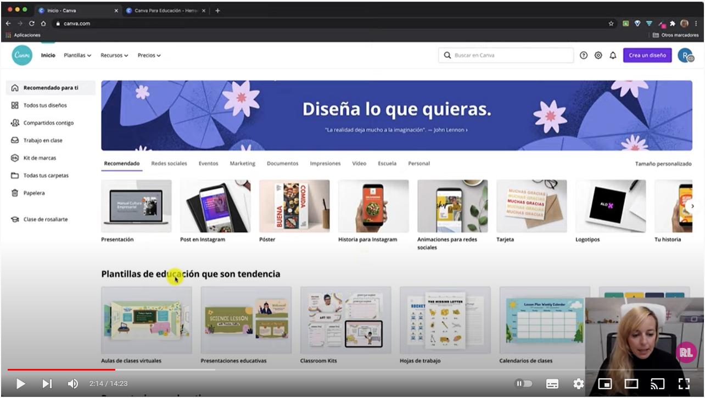Viewport: 705px width, 398px height.
Task: Open the Canva help question mark icon
Action: point(584,55)
